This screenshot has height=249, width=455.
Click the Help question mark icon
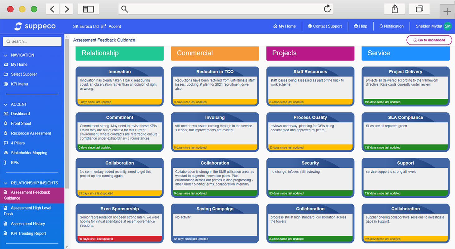[x=356, y=26]
